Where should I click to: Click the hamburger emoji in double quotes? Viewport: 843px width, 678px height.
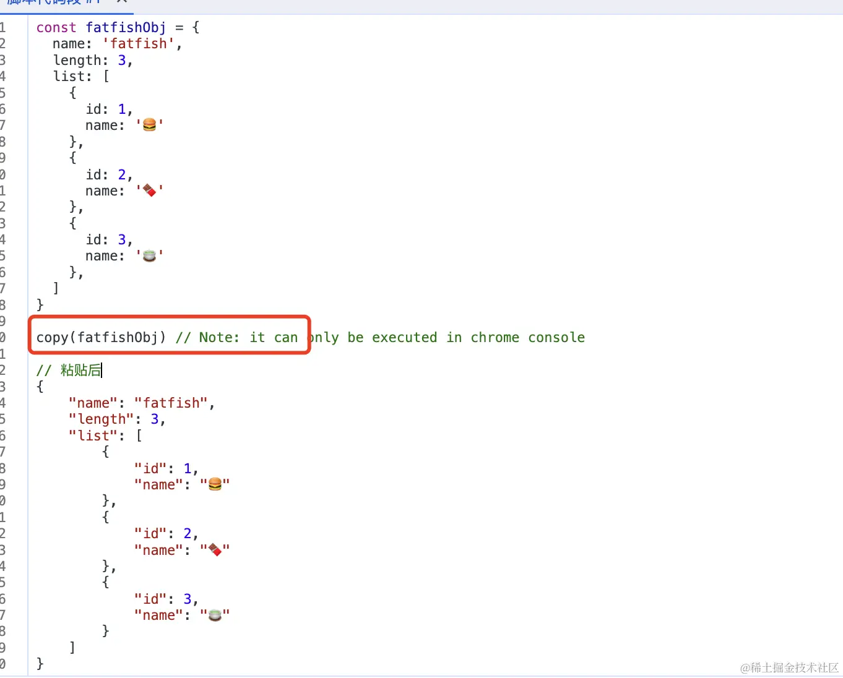215,484
